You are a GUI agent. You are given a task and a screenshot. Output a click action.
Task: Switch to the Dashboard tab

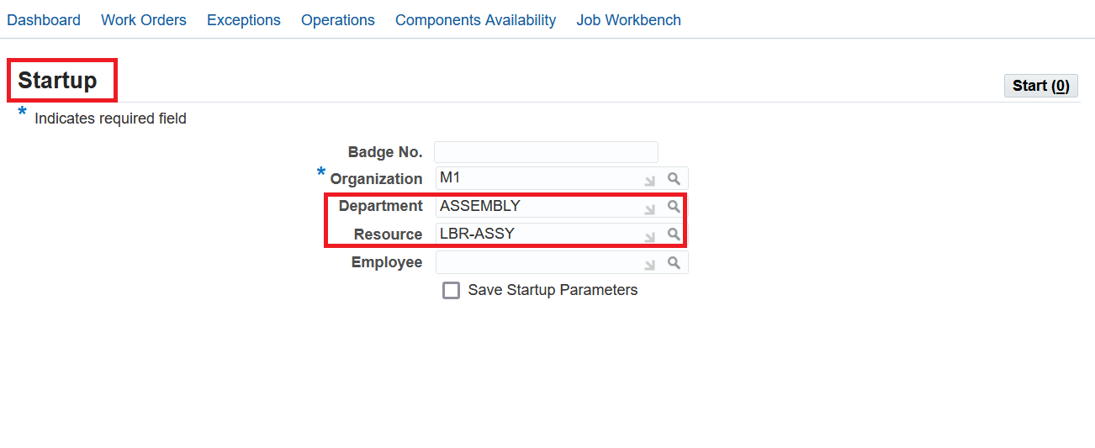[44, 20]
